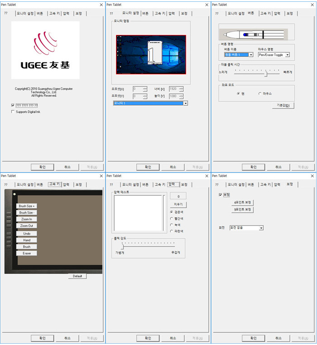Click 확인 in the calibration window
The image size is (317, 345).
254,338
